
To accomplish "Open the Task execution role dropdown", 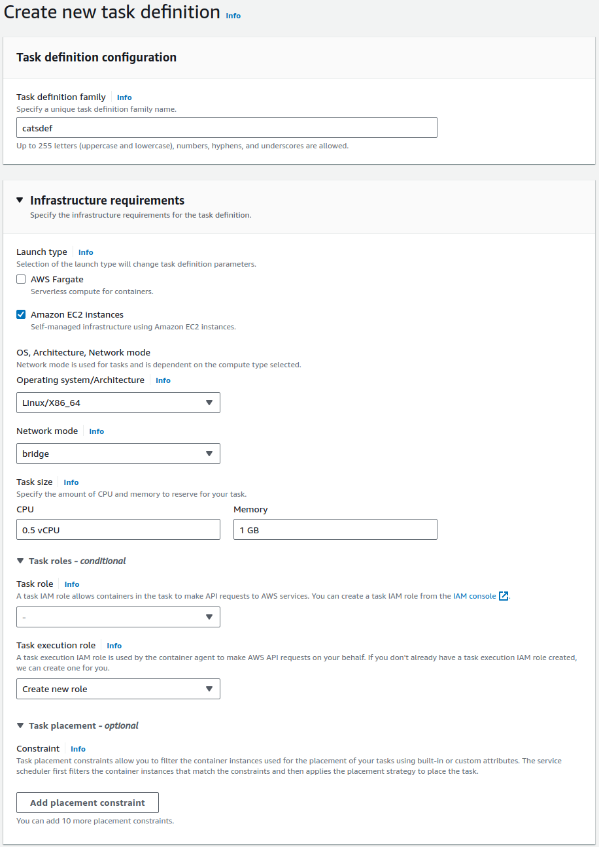I will pos(118,689).
